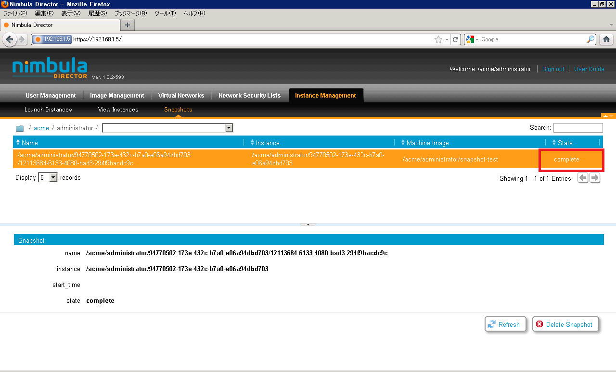616x372 pixels.
Task: Go to previous page of snapshot entries
Action: 583,178
